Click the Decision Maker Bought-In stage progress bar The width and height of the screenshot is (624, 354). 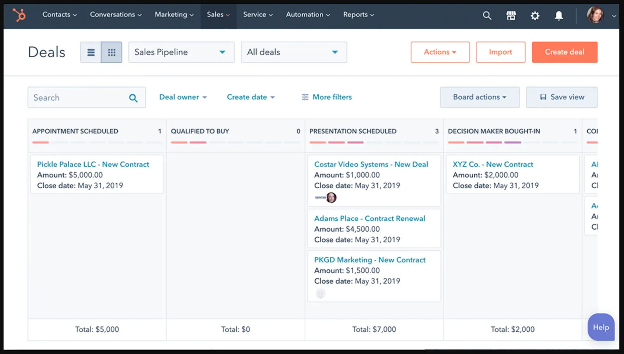512,142
